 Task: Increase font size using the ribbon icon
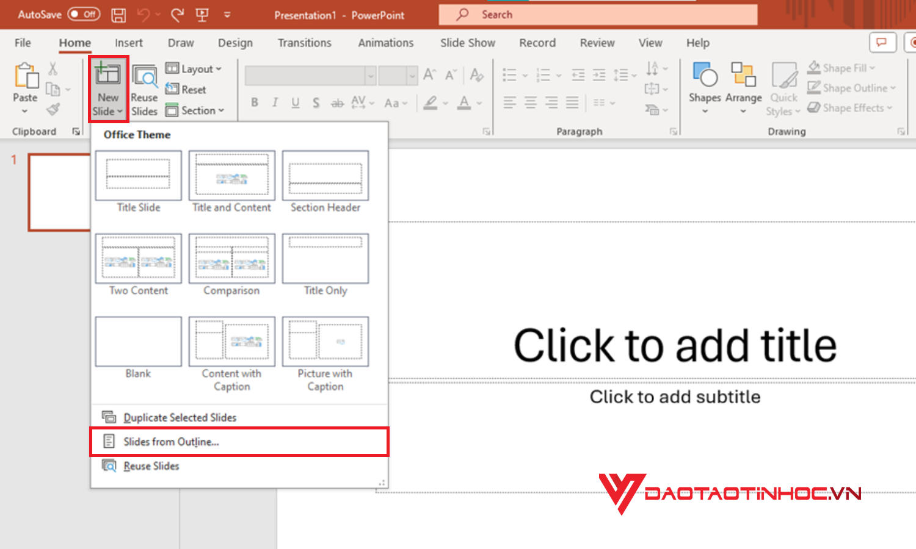click(429, 74)
